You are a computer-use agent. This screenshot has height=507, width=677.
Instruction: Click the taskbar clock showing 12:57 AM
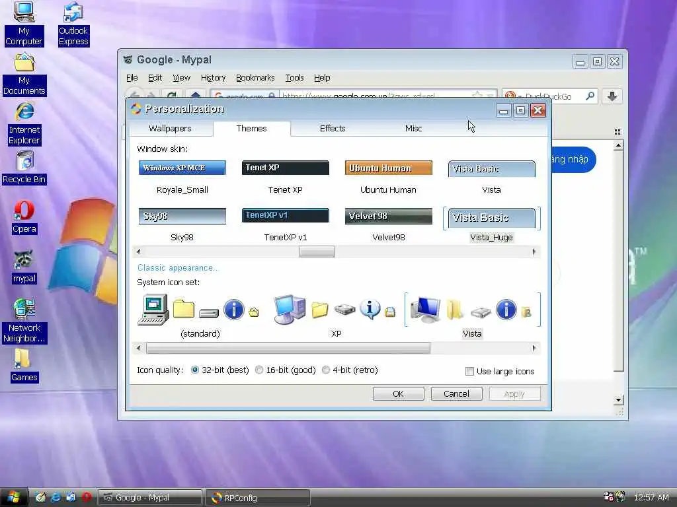(651, 498)
